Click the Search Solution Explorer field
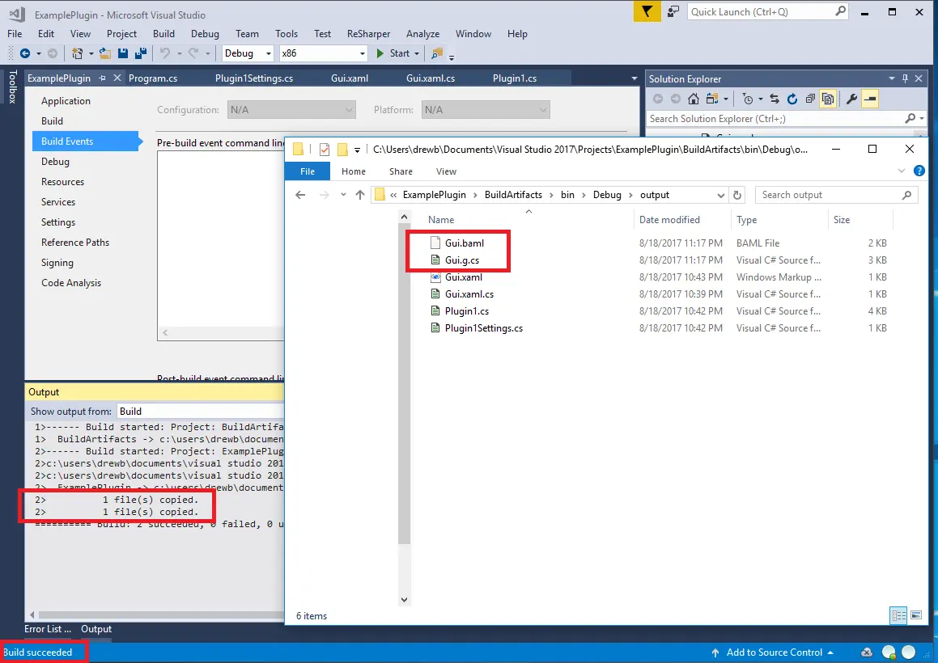This screenshot has height=663, width=938. coord(786,118)
